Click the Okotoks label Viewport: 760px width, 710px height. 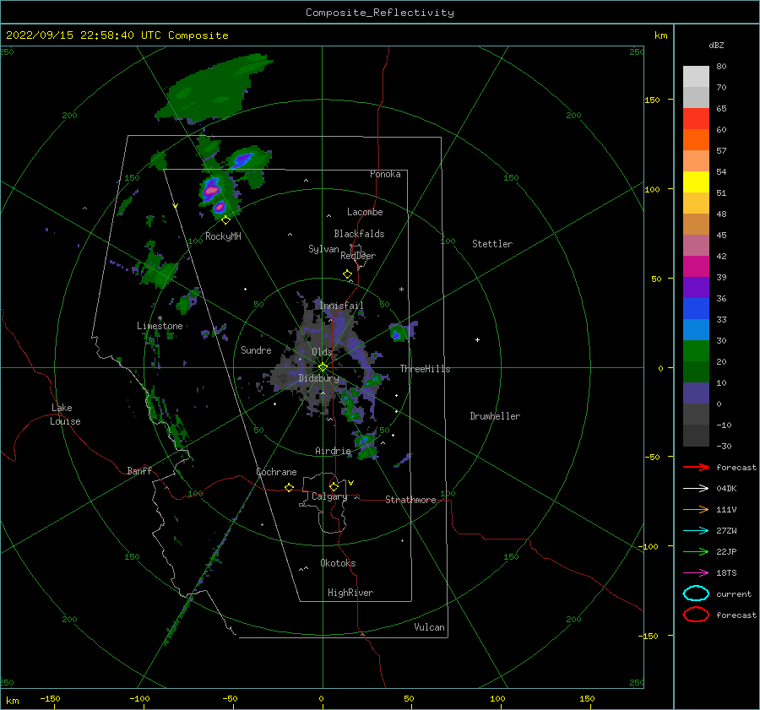(338, 563)
